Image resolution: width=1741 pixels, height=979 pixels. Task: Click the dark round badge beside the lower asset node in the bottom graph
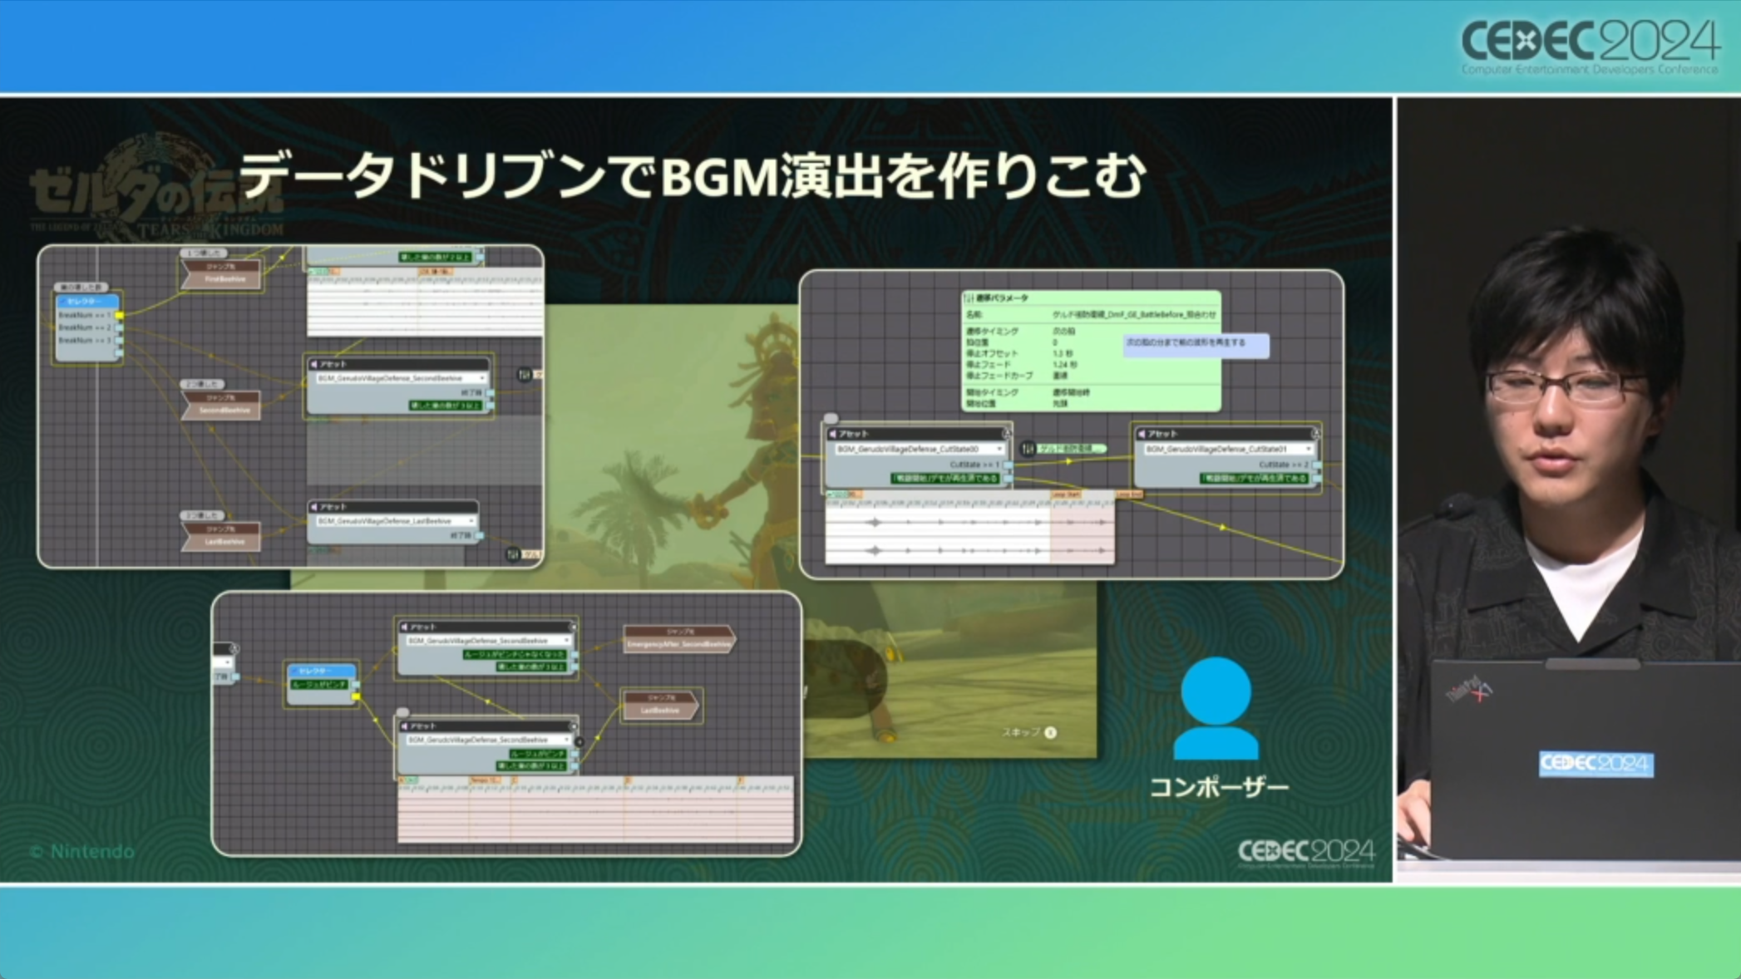580,742
